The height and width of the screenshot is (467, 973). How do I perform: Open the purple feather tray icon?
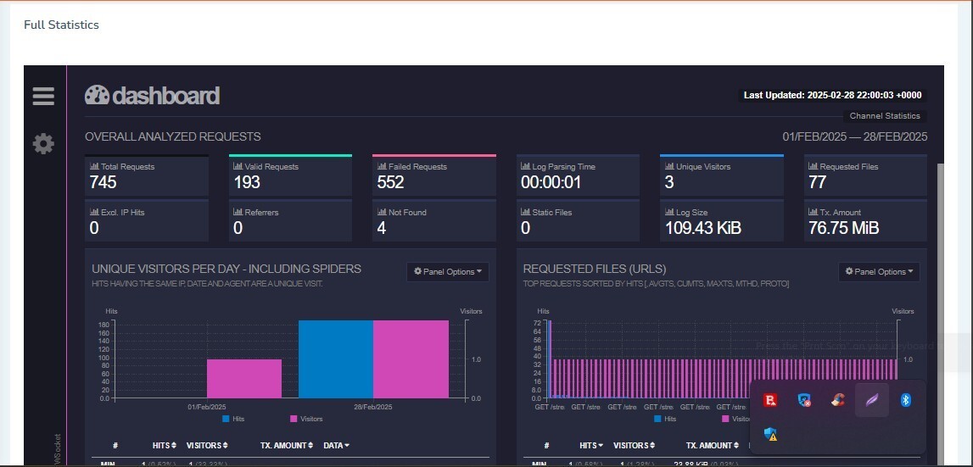pos(872,401)
